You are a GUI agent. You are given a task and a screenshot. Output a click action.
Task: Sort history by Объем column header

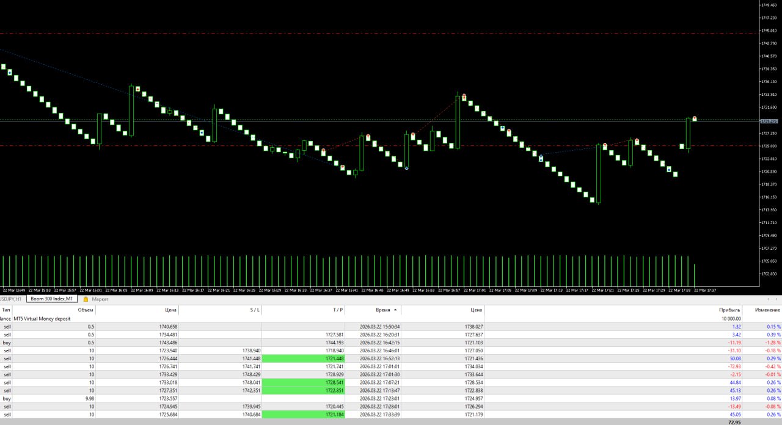coord(86,310)
